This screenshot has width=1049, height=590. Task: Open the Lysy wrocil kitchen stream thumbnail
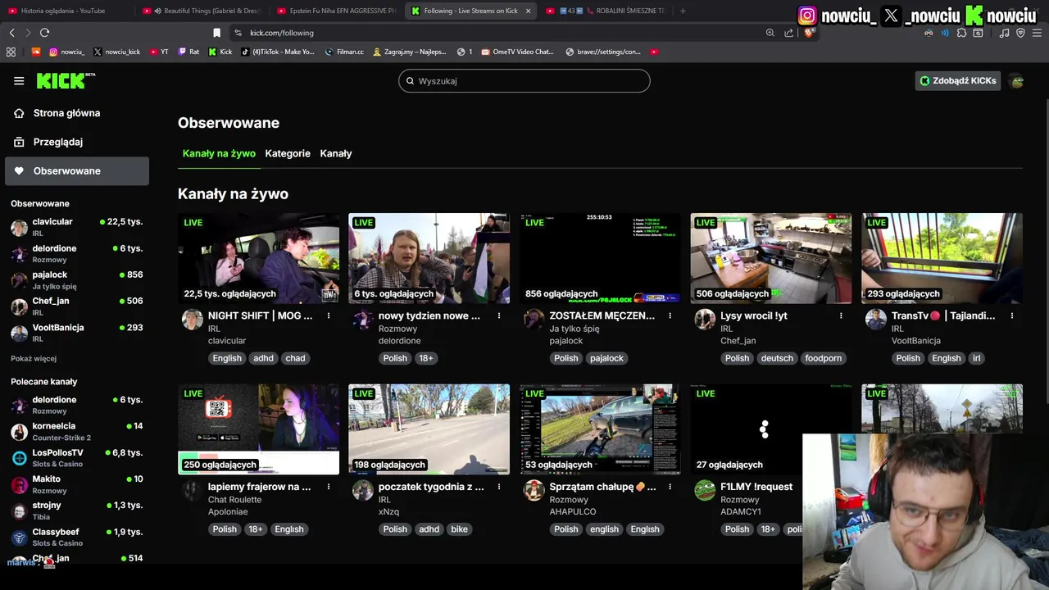click(770, 258)
